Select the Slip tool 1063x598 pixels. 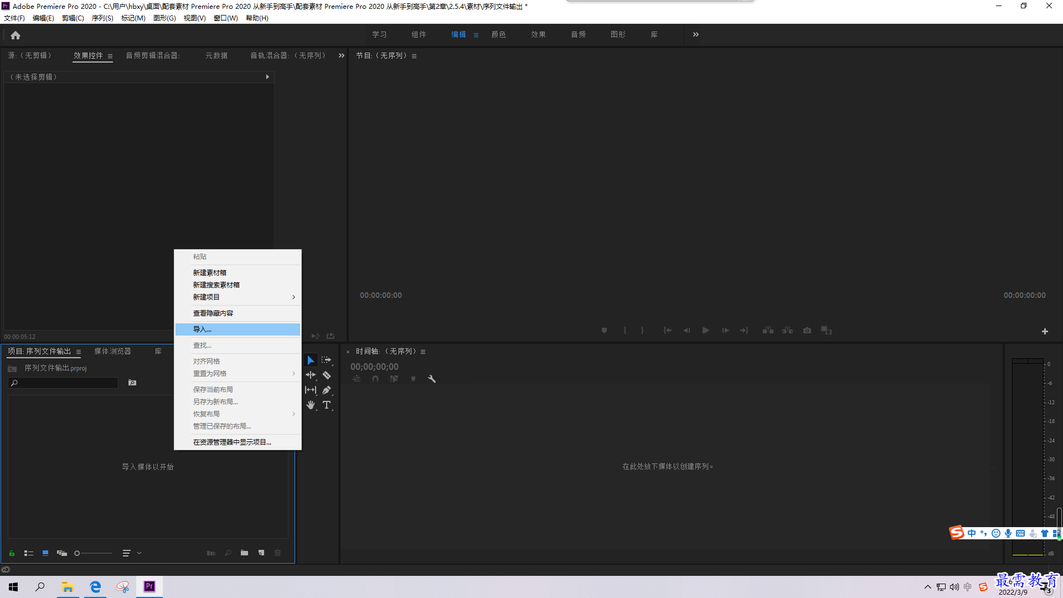[x=311, y=390]
